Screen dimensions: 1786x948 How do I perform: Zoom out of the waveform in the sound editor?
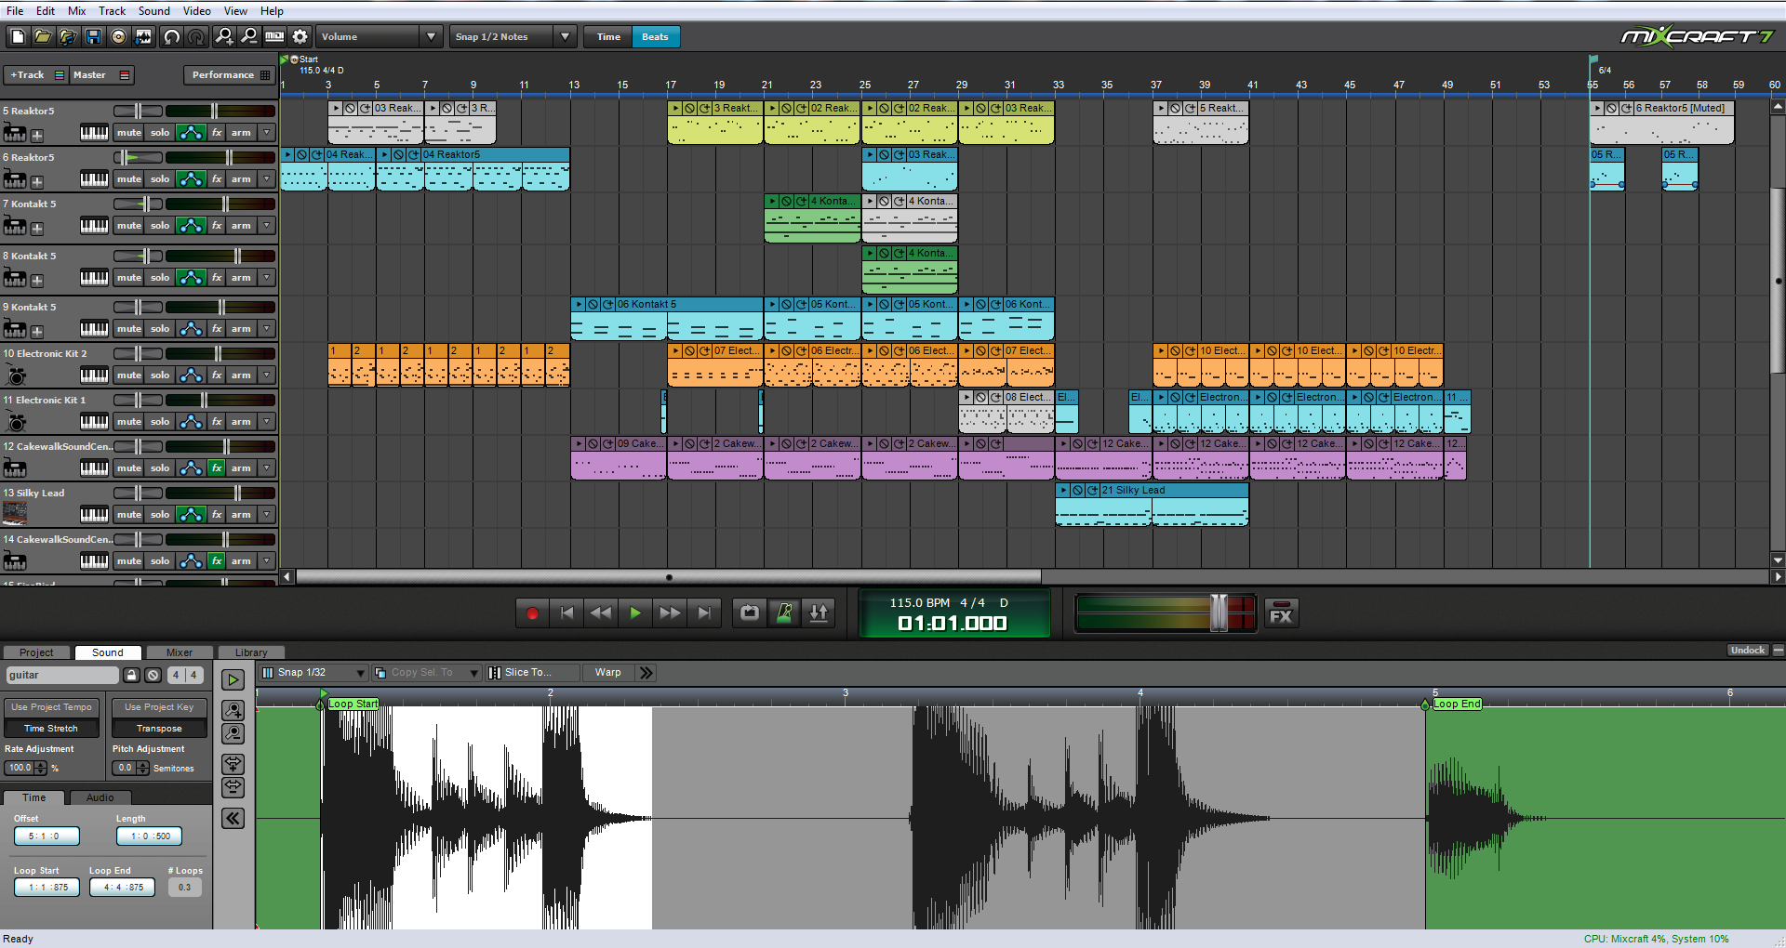coord(233,734)
